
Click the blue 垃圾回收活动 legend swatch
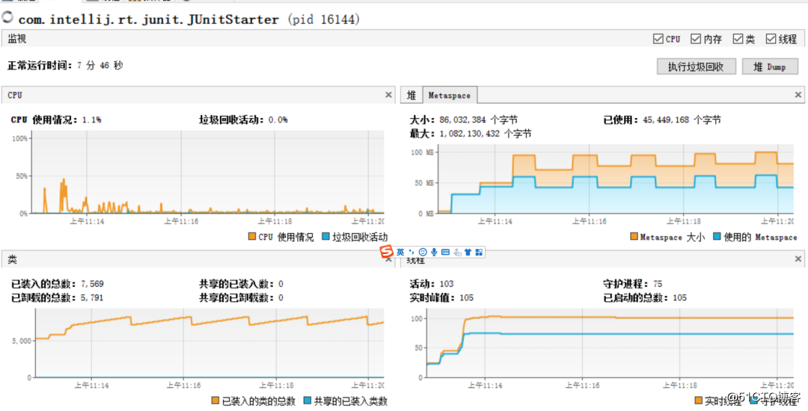pos(325,237)
